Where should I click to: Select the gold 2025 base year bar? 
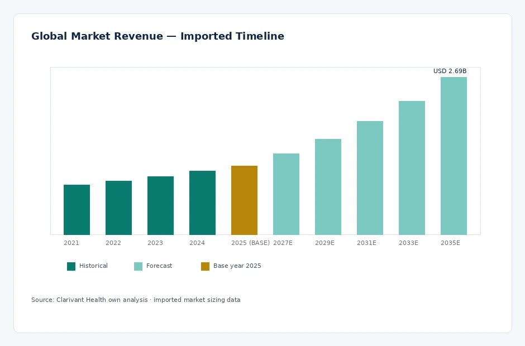(244, 200)
